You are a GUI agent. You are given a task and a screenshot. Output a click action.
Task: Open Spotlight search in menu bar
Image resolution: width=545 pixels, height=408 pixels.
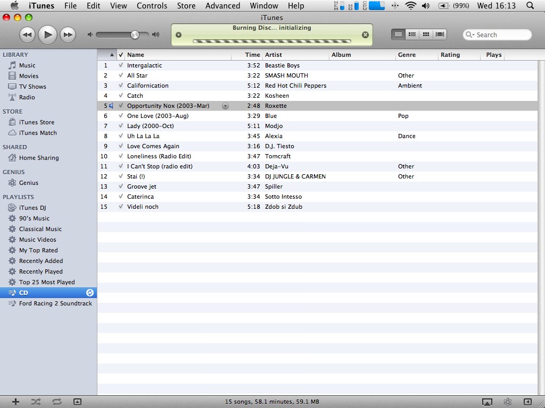pyautogui.click(x=530, y=5)
